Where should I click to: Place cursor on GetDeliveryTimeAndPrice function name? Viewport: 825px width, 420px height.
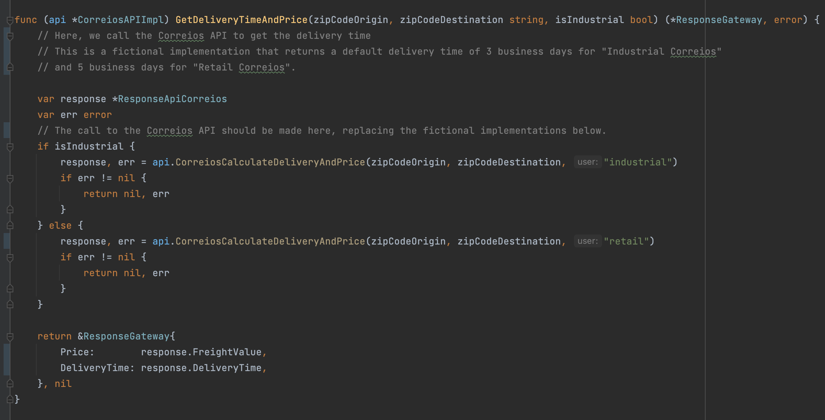pyautogui.click(x=241, y=20)
